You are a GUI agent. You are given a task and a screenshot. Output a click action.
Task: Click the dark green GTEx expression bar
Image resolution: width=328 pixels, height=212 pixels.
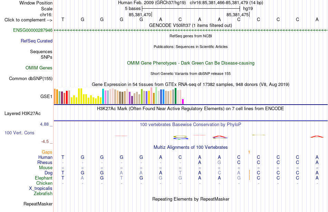pos(175,96)
